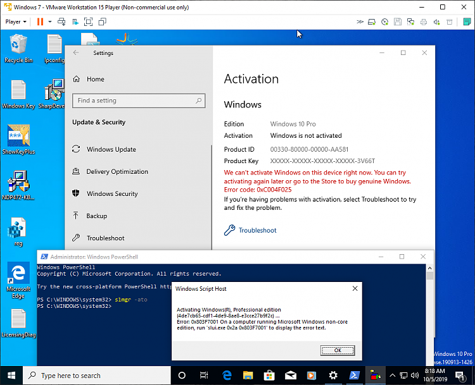The height and width of the screenshot is (385, 475).
Task: Click the blue Troubleshoot activation link
Action: [257, 231]
